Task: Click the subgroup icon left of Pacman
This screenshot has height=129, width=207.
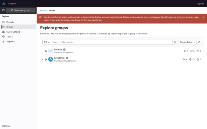Action: click(46, 51)
